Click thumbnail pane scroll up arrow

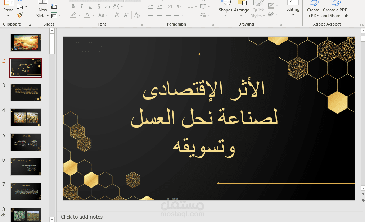(x=52, y=31)
